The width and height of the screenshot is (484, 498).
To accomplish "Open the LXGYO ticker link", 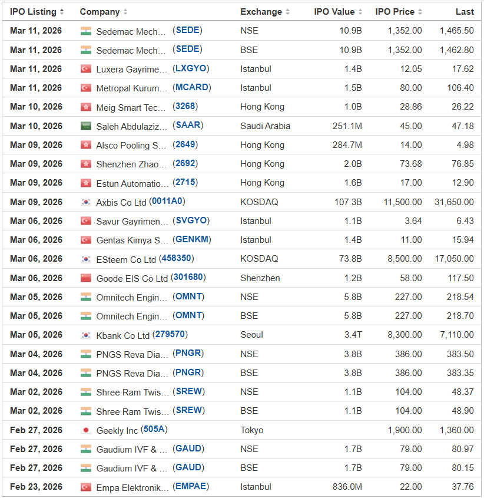I will point(191,68).
